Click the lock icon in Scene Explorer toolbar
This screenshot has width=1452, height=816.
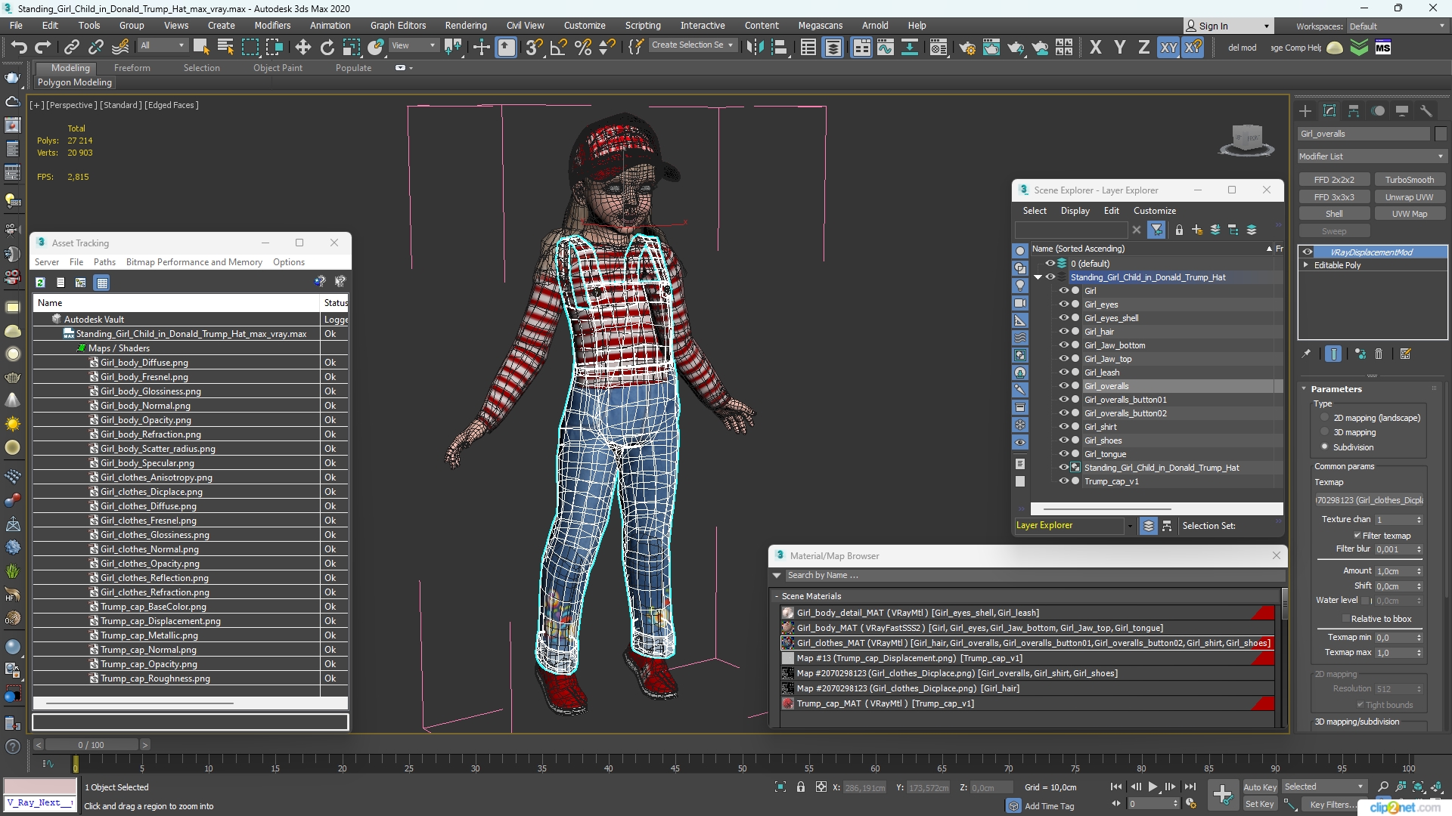coord(1178,230)
